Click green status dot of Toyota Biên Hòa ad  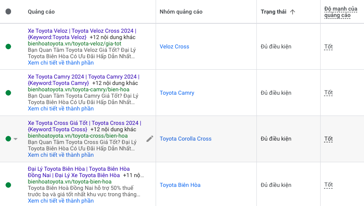(9, 185)
